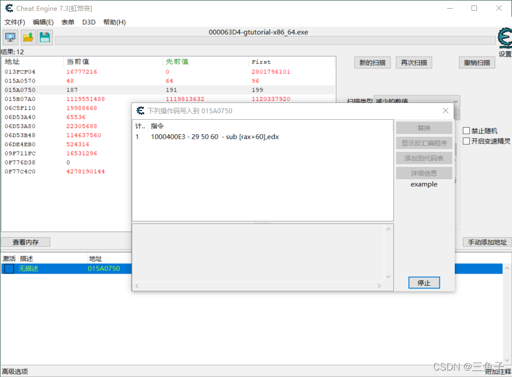Click the 详细信息 button
512x377 pixels.
[x=424, y=173]
